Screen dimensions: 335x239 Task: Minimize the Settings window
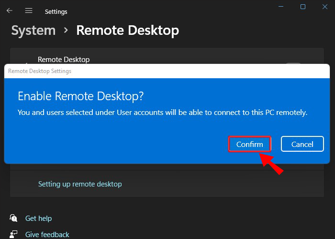coord(280,7)
